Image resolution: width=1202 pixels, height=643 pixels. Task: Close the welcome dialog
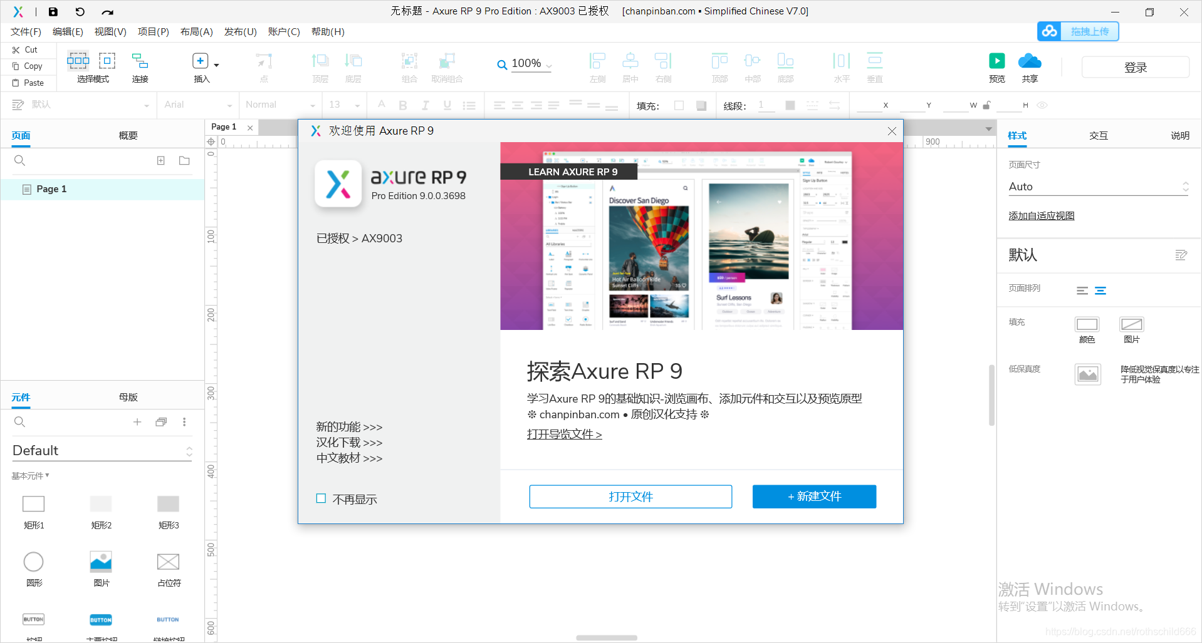point(892,131)
